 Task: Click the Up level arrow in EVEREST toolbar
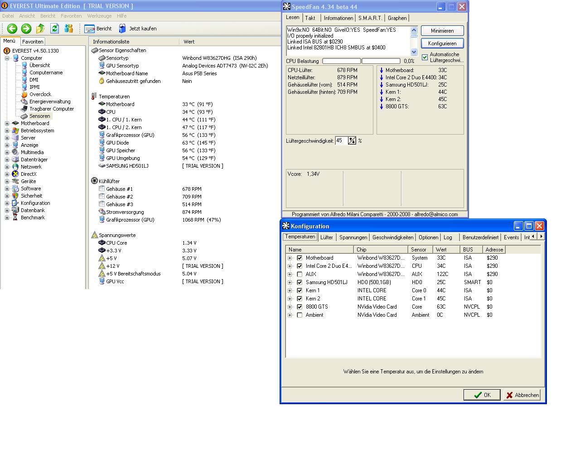point(40,29)
